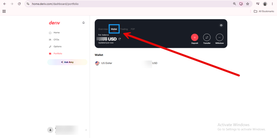The image size is (277, 138).
Task: Open site information icon in address bar
Action: [28, 4]
